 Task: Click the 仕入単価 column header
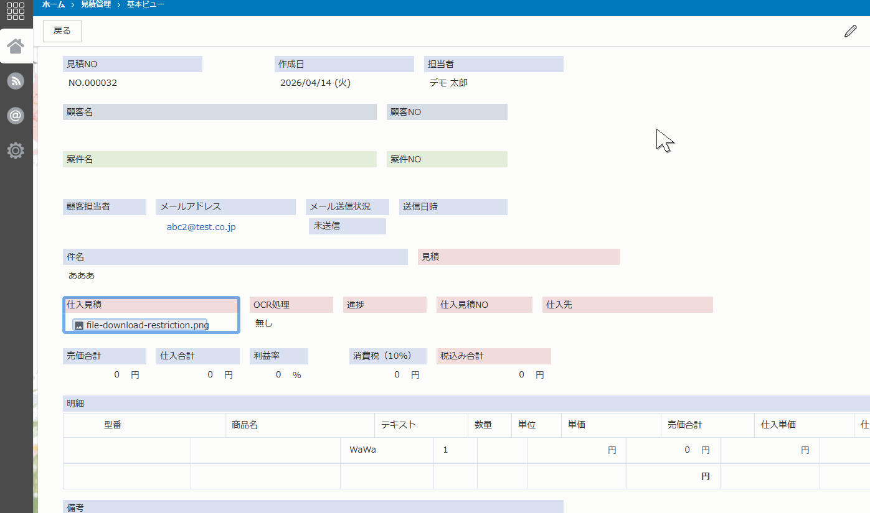click(x=804, y=425)
